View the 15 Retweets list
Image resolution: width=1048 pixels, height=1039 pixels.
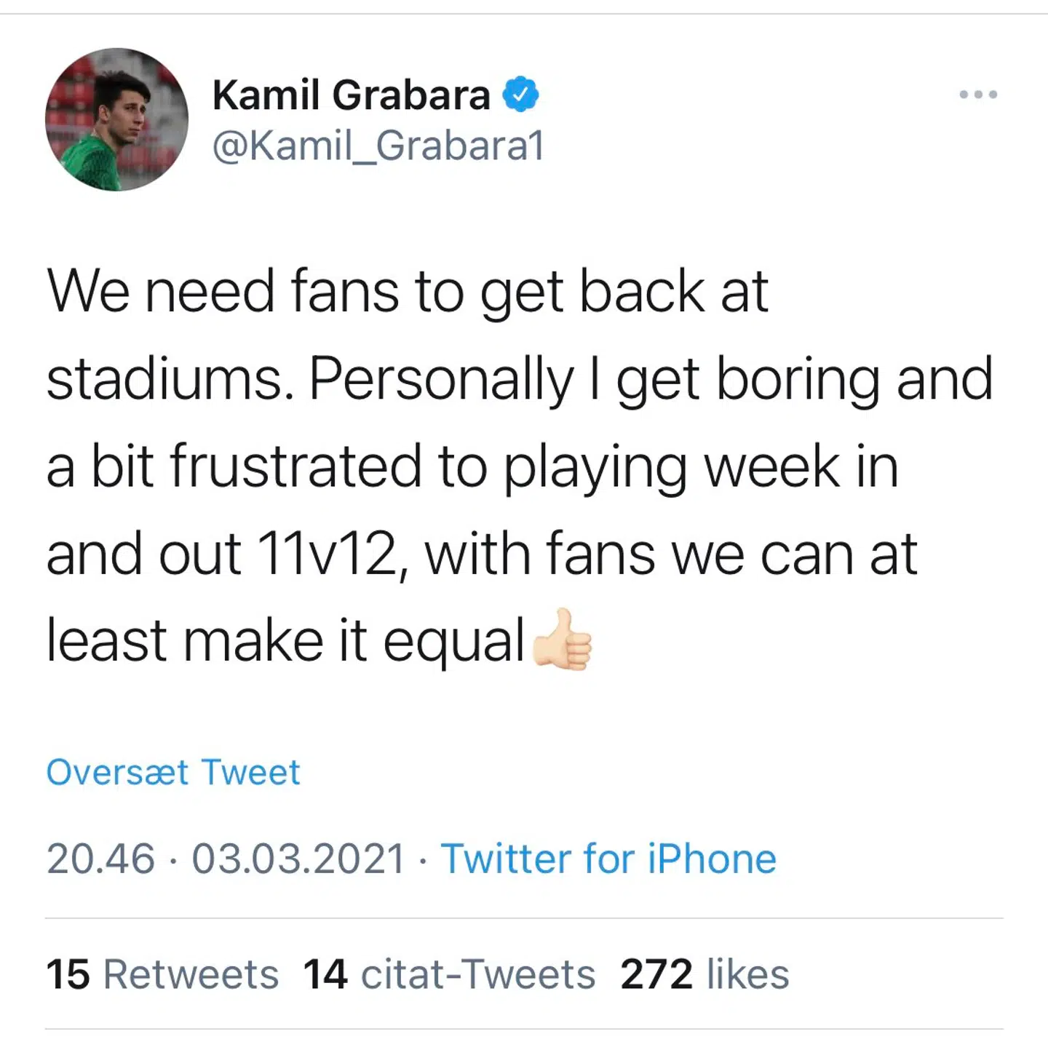tap(162, 974)
